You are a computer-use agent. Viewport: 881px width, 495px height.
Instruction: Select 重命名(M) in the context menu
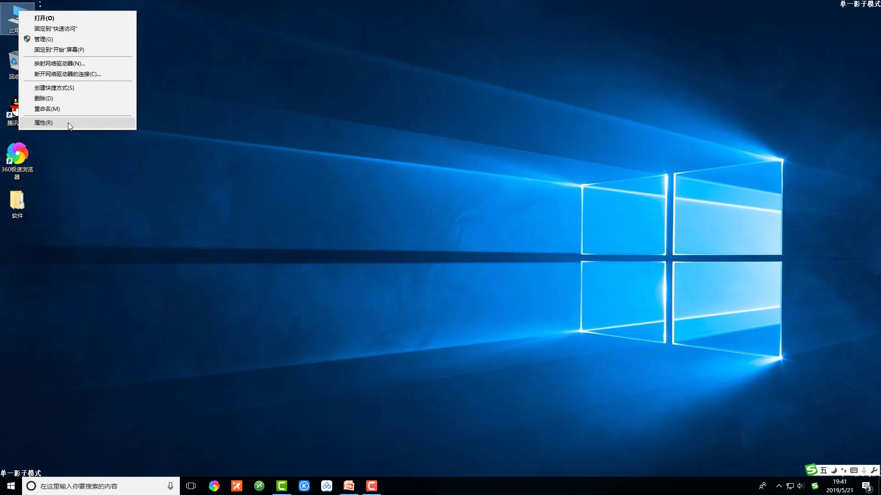pos(47,109)
